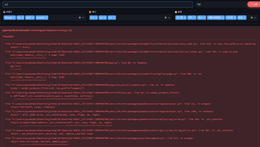This screenshot has width=260, height=147.
Task: Click the traceback line for exec_code.py
Action: pyautogui.click(x=130, y=44)
